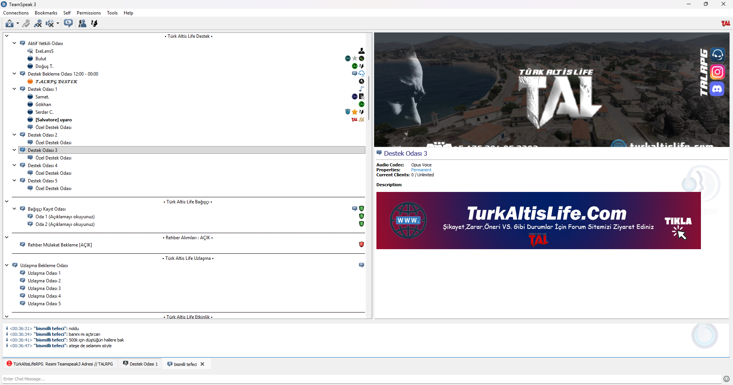This screenshot has width=733, height=385.
Task: Open the Permissions menu
Action: pos(89,13)
